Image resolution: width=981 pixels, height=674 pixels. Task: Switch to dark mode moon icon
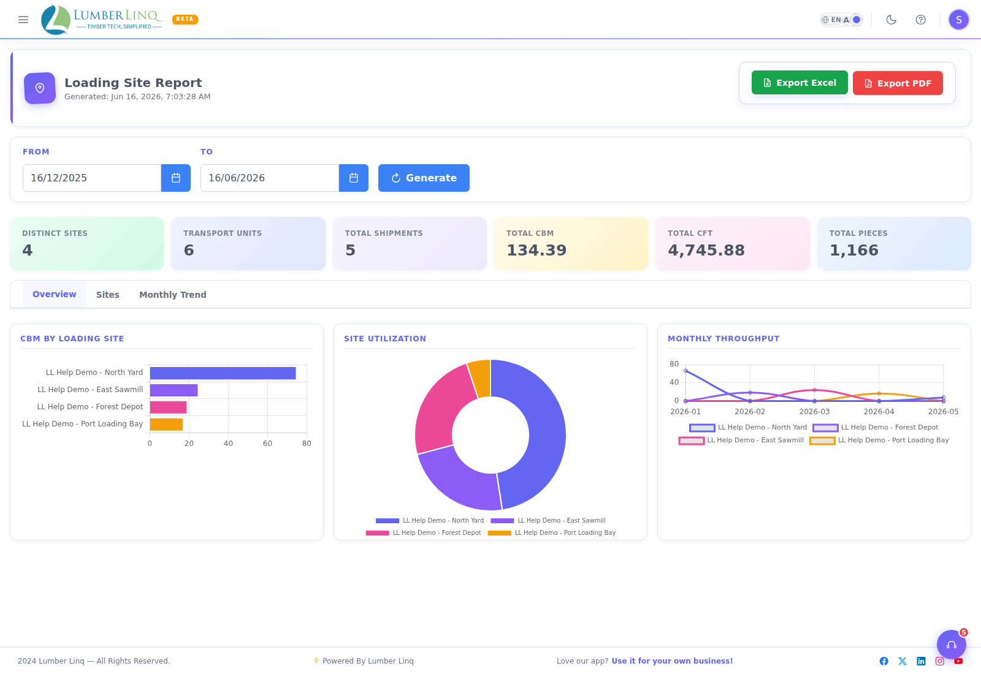891,20
